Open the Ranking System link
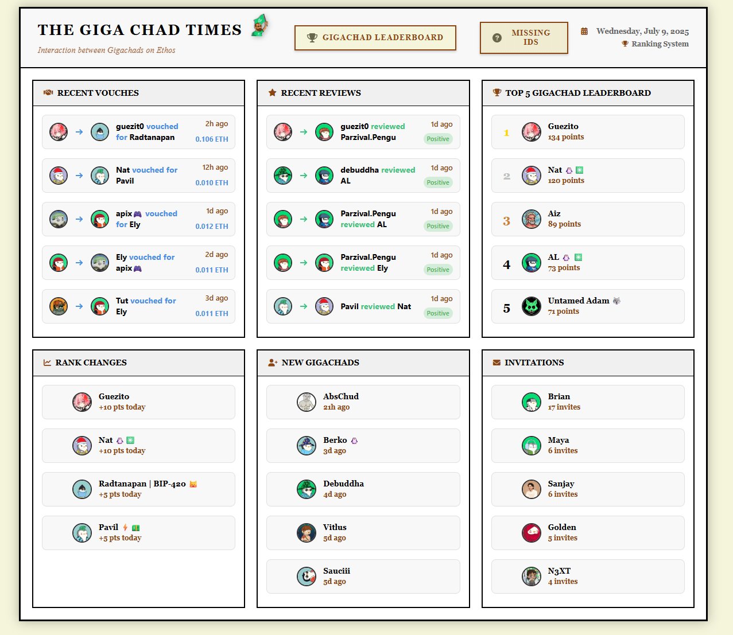The image size is (733, 635). point(660,44)
